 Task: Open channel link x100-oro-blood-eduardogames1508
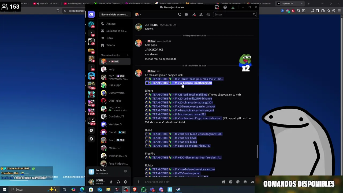(x=184, y=134)
